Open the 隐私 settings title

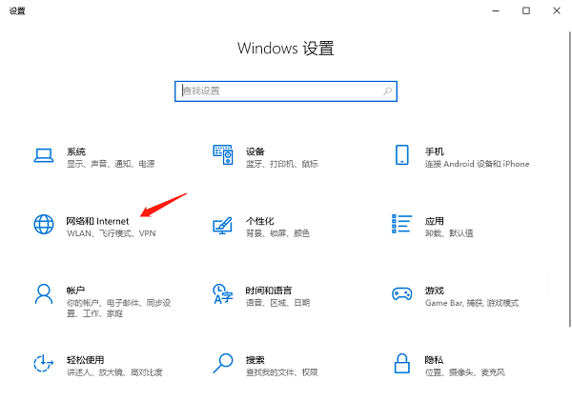[x=434, y=360]
